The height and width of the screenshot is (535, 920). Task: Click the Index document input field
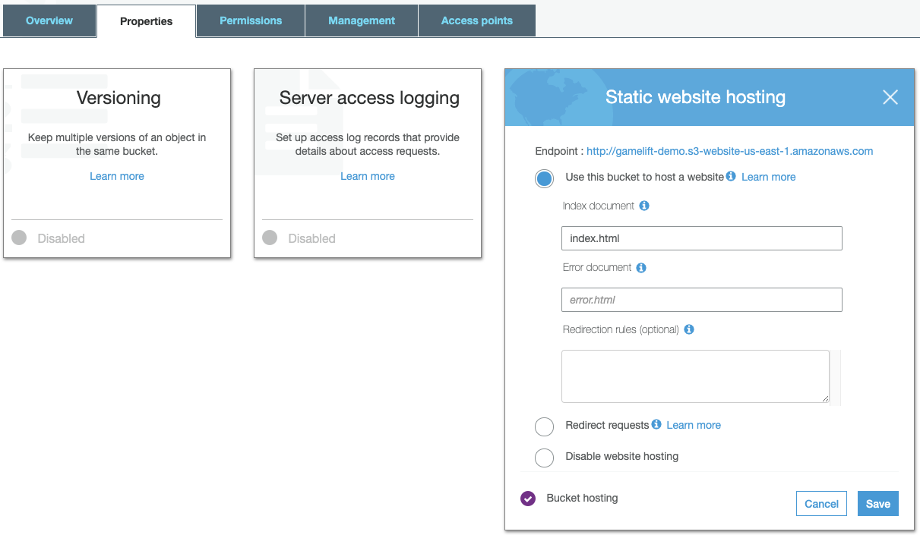point(702,238)
